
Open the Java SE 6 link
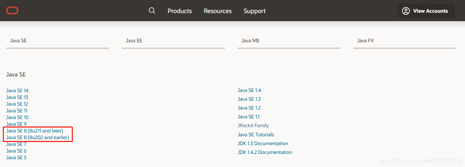point(16,151)
